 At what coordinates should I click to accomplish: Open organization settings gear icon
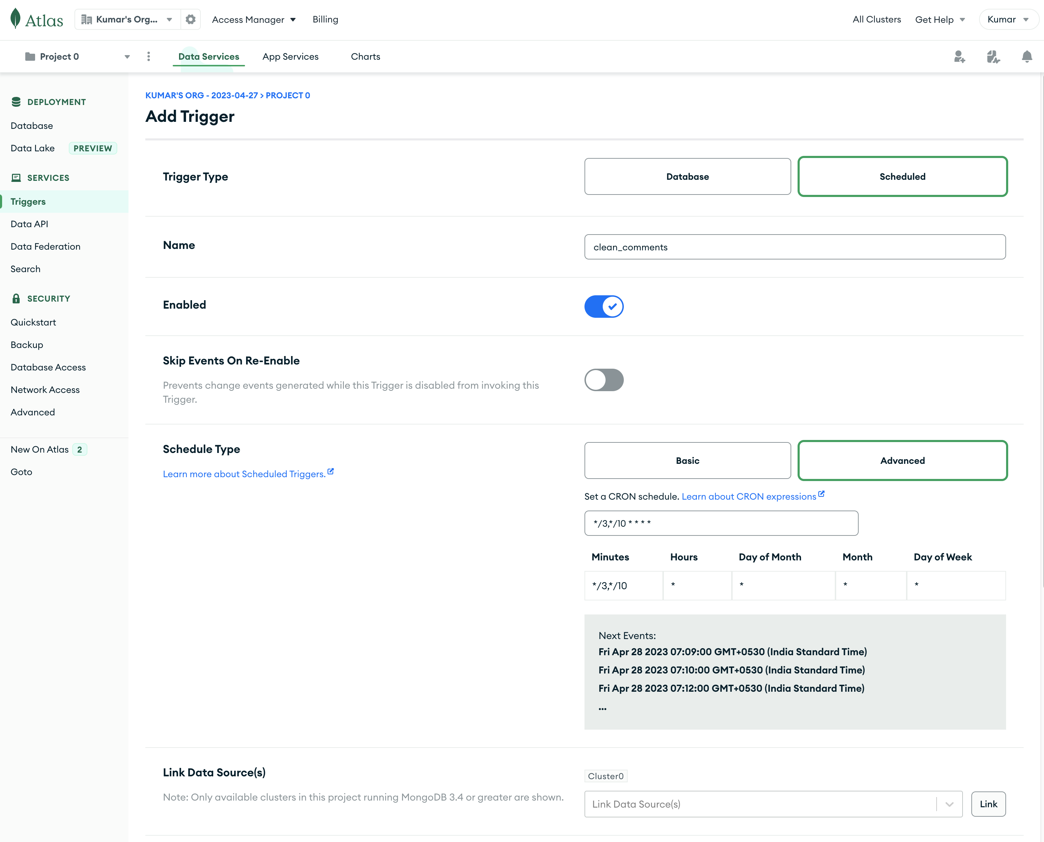pos(191,19)
